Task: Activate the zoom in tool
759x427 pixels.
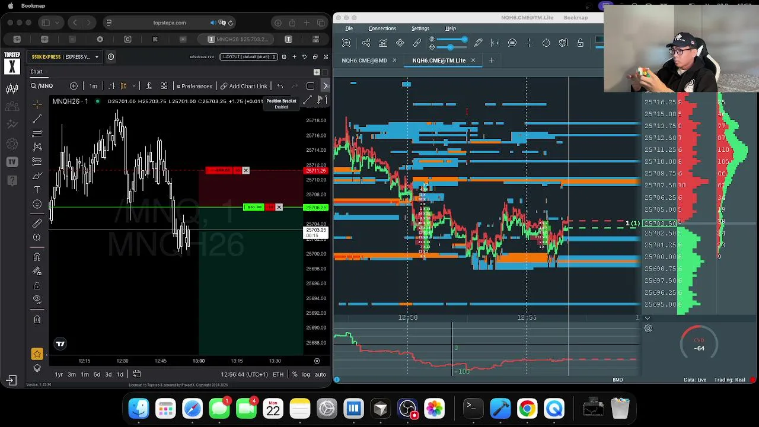Action: point(37,237)
